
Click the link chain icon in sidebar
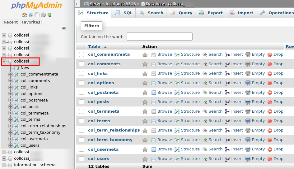[x=64, y=28]
